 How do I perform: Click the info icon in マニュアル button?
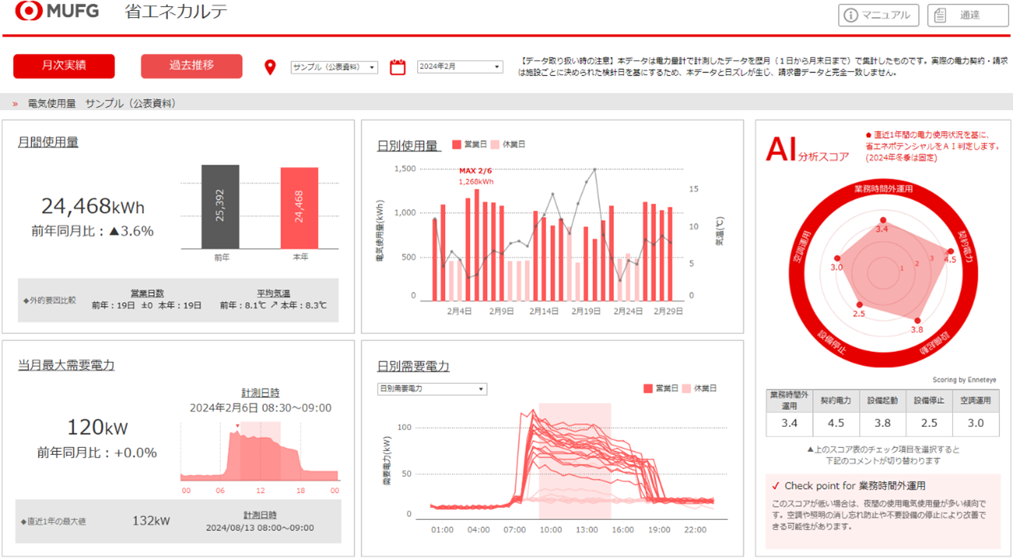click(x=851, y=15)
